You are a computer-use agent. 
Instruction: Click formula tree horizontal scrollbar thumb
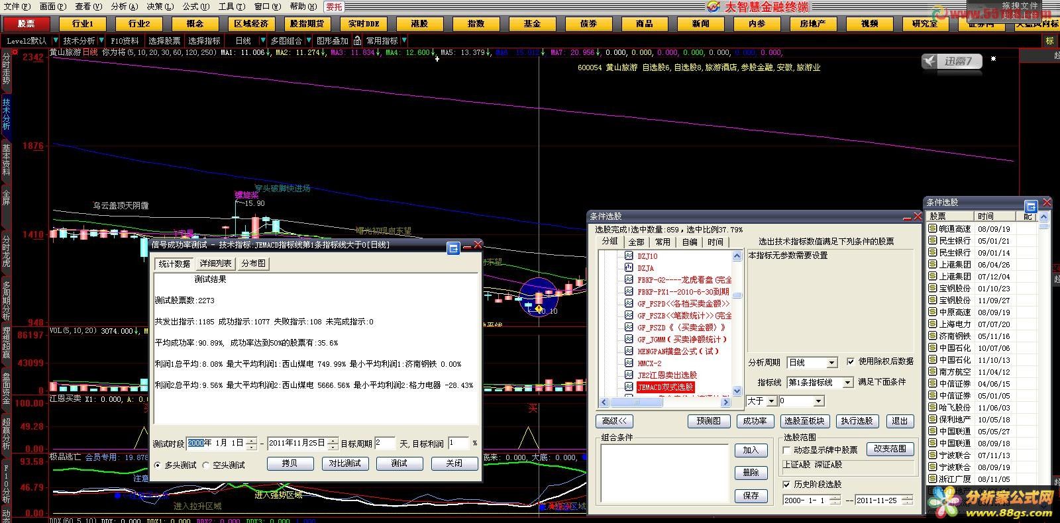tap(638, 403)
